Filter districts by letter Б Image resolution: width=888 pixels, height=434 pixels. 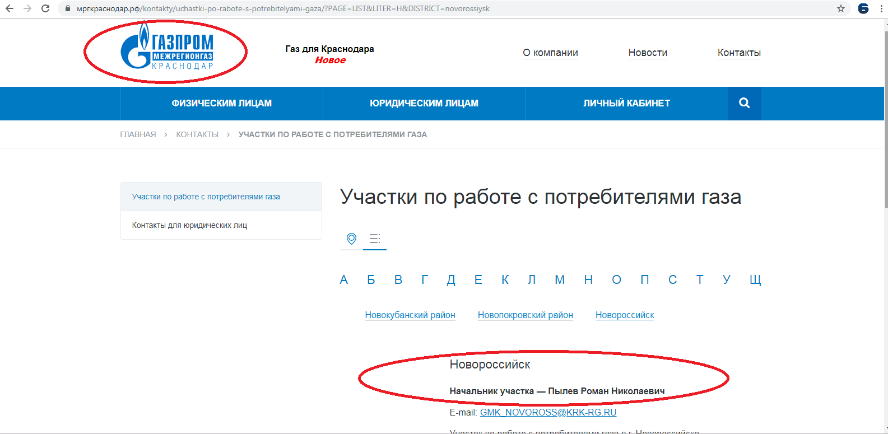point(371,279)
